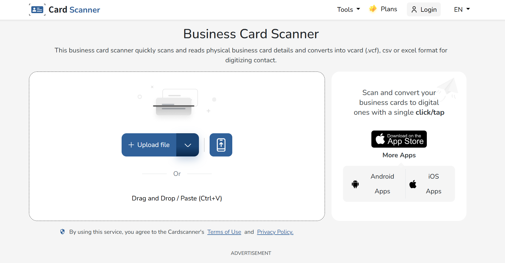
Task: Open the chevron next to Upload file
Action: (187, 145)
